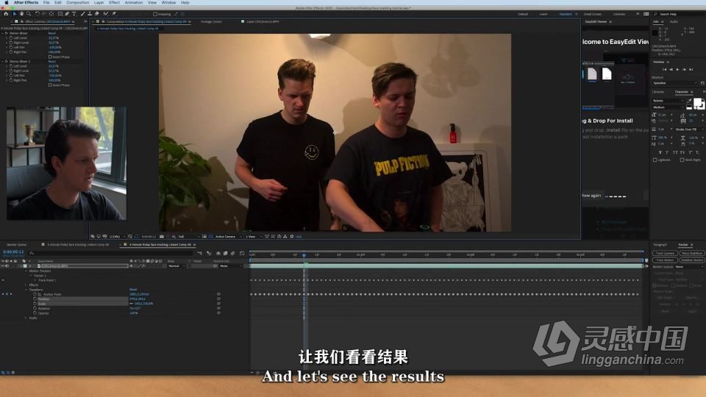The width and height of the screenshot is (706, 397).
Task: Select the Roto Brush tool
Action: pyautogui.click(x=106, y=14)
